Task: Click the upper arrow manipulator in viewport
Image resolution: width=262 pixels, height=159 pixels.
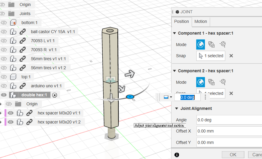Action: click(x=130, y=74)
